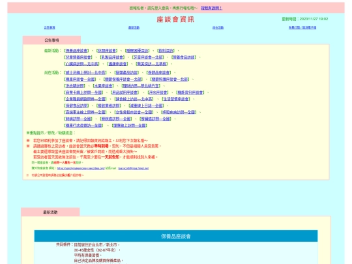Open the 牙膏座談會—北部 link
The width and height of the screenshot is (352, 264).
tap(148, 57)
